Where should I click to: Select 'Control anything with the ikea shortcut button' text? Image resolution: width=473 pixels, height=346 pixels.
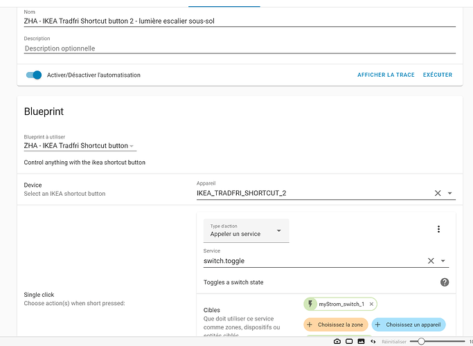84,163
